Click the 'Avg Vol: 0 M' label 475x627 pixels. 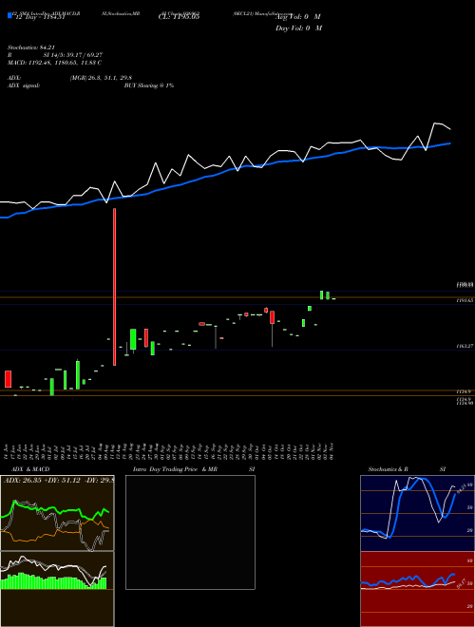(x=298, y=17)
